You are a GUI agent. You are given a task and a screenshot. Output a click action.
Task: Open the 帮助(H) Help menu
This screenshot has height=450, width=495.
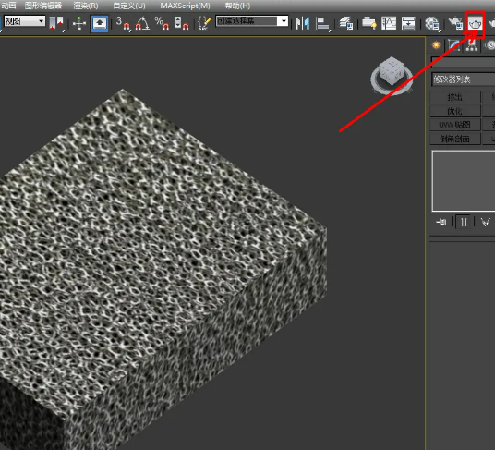click(237, 6)
